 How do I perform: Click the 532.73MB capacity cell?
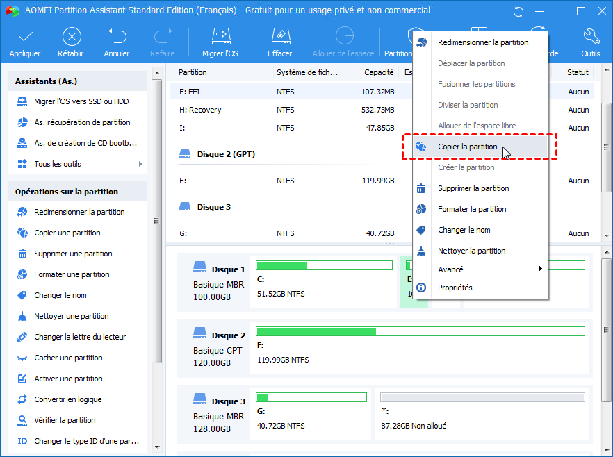pyautogui.click(x=377, y=110)
